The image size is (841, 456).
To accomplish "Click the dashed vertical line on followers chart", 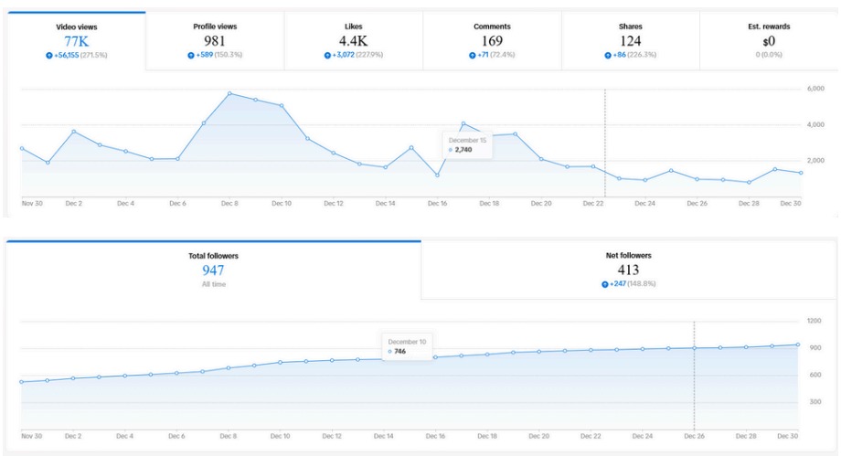I will (x=694, y=375).
